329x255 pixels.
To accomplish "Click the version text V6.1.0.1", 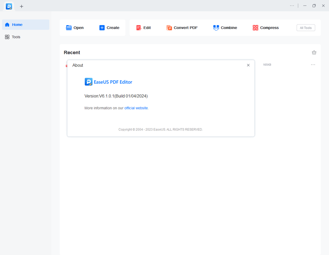I will tap(116, 96).
